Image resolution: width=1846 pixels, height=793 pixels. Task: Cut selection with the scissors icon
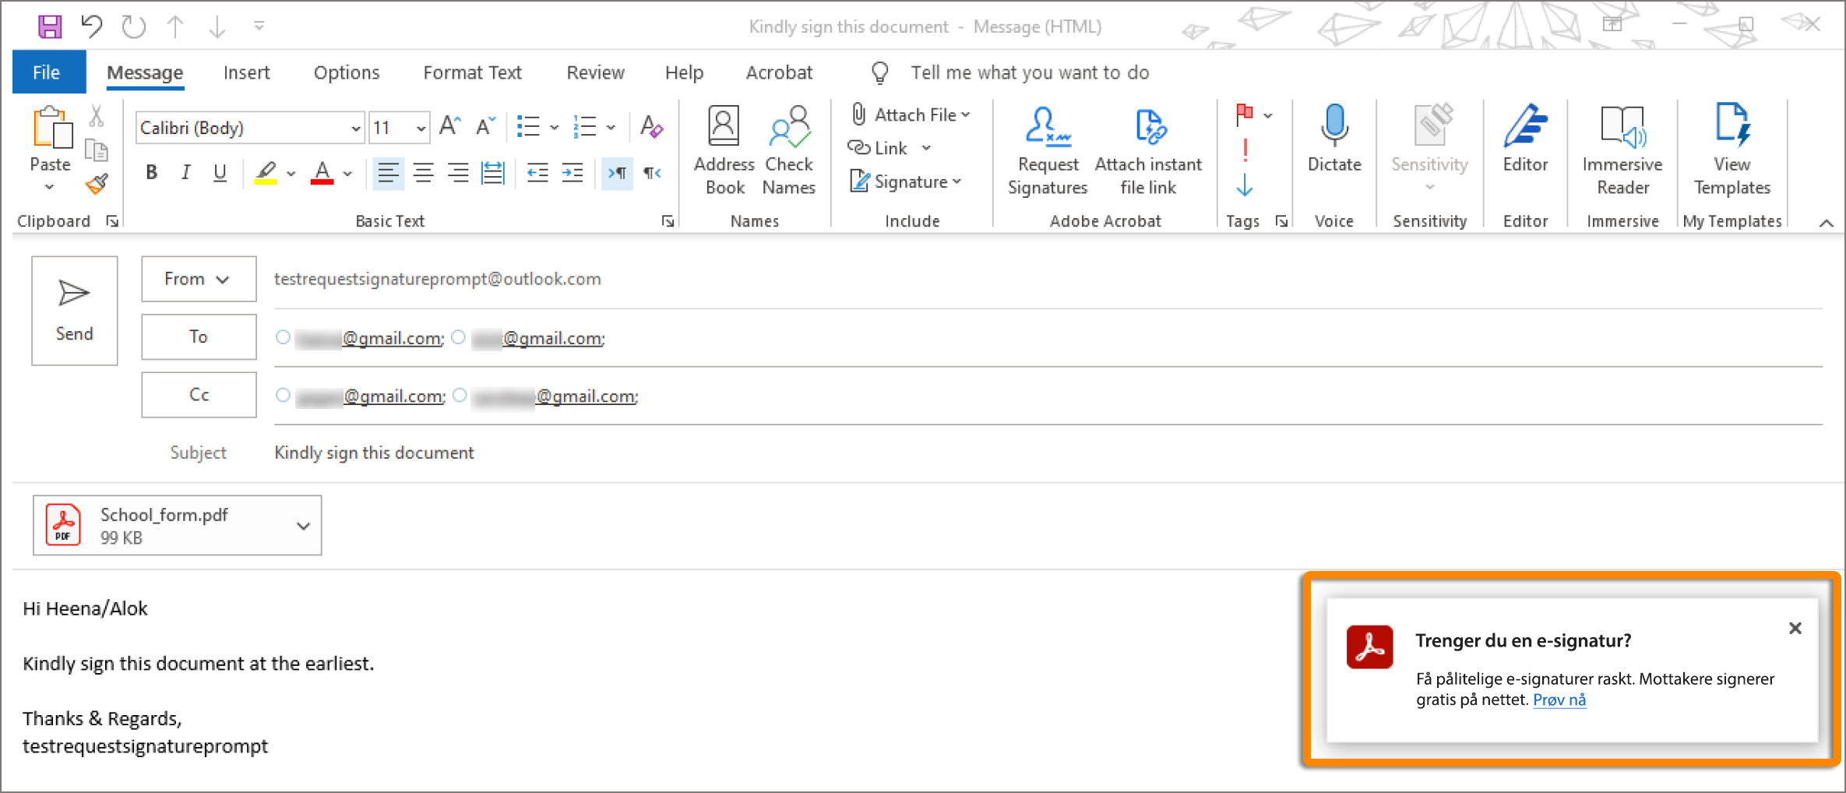tap(97, 116)
